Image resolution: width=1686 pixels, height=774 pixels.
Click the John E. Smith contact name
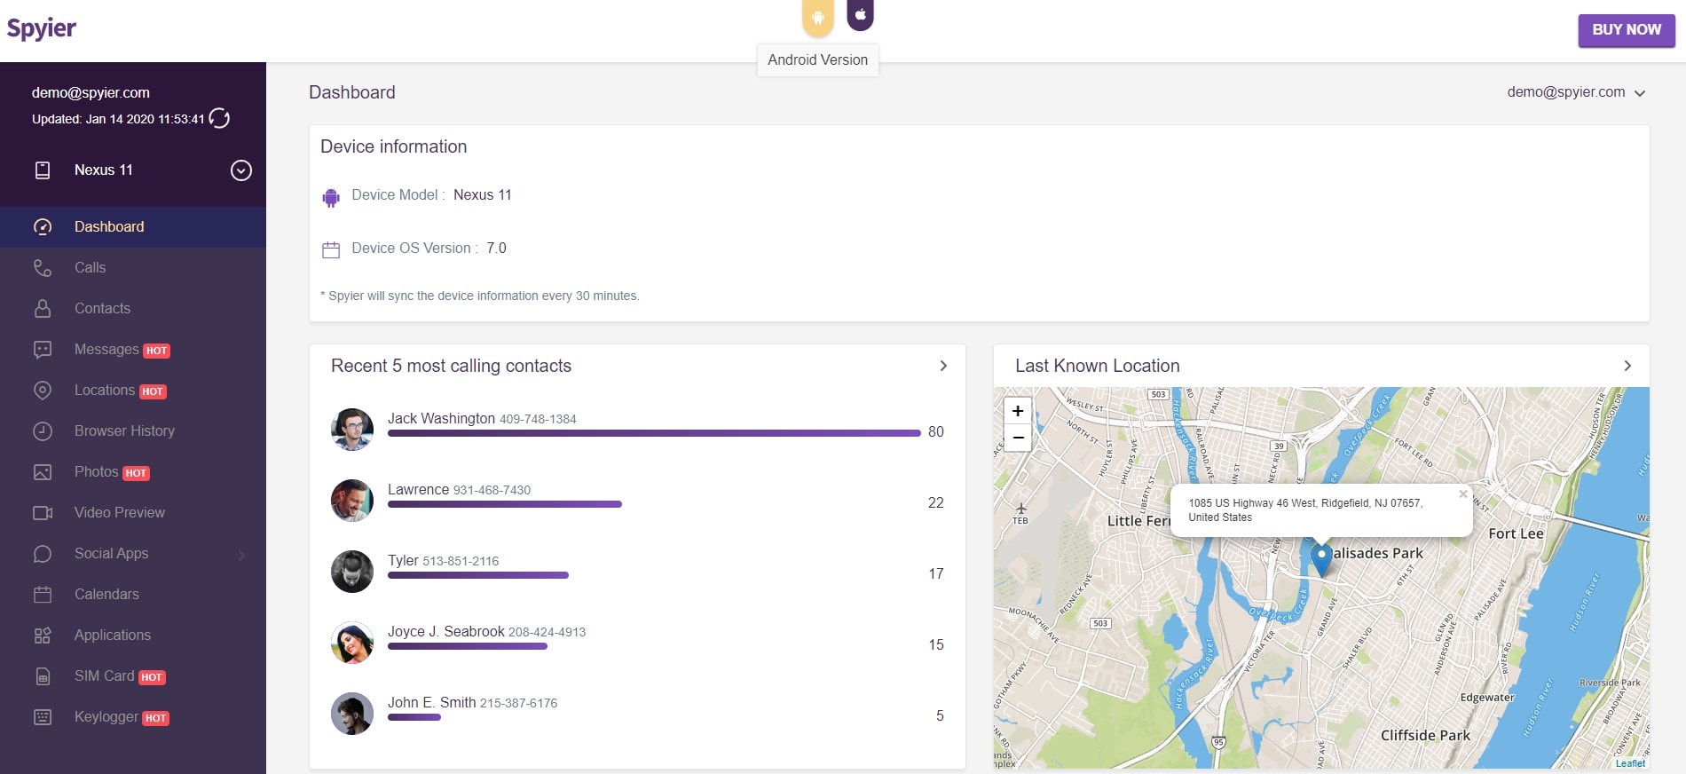tap(432, 703)
